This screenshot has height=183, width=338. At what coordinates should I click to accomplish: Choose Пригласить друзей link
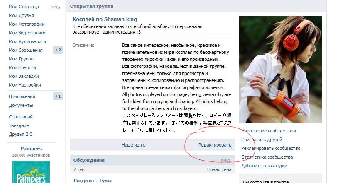pos(262,140)
